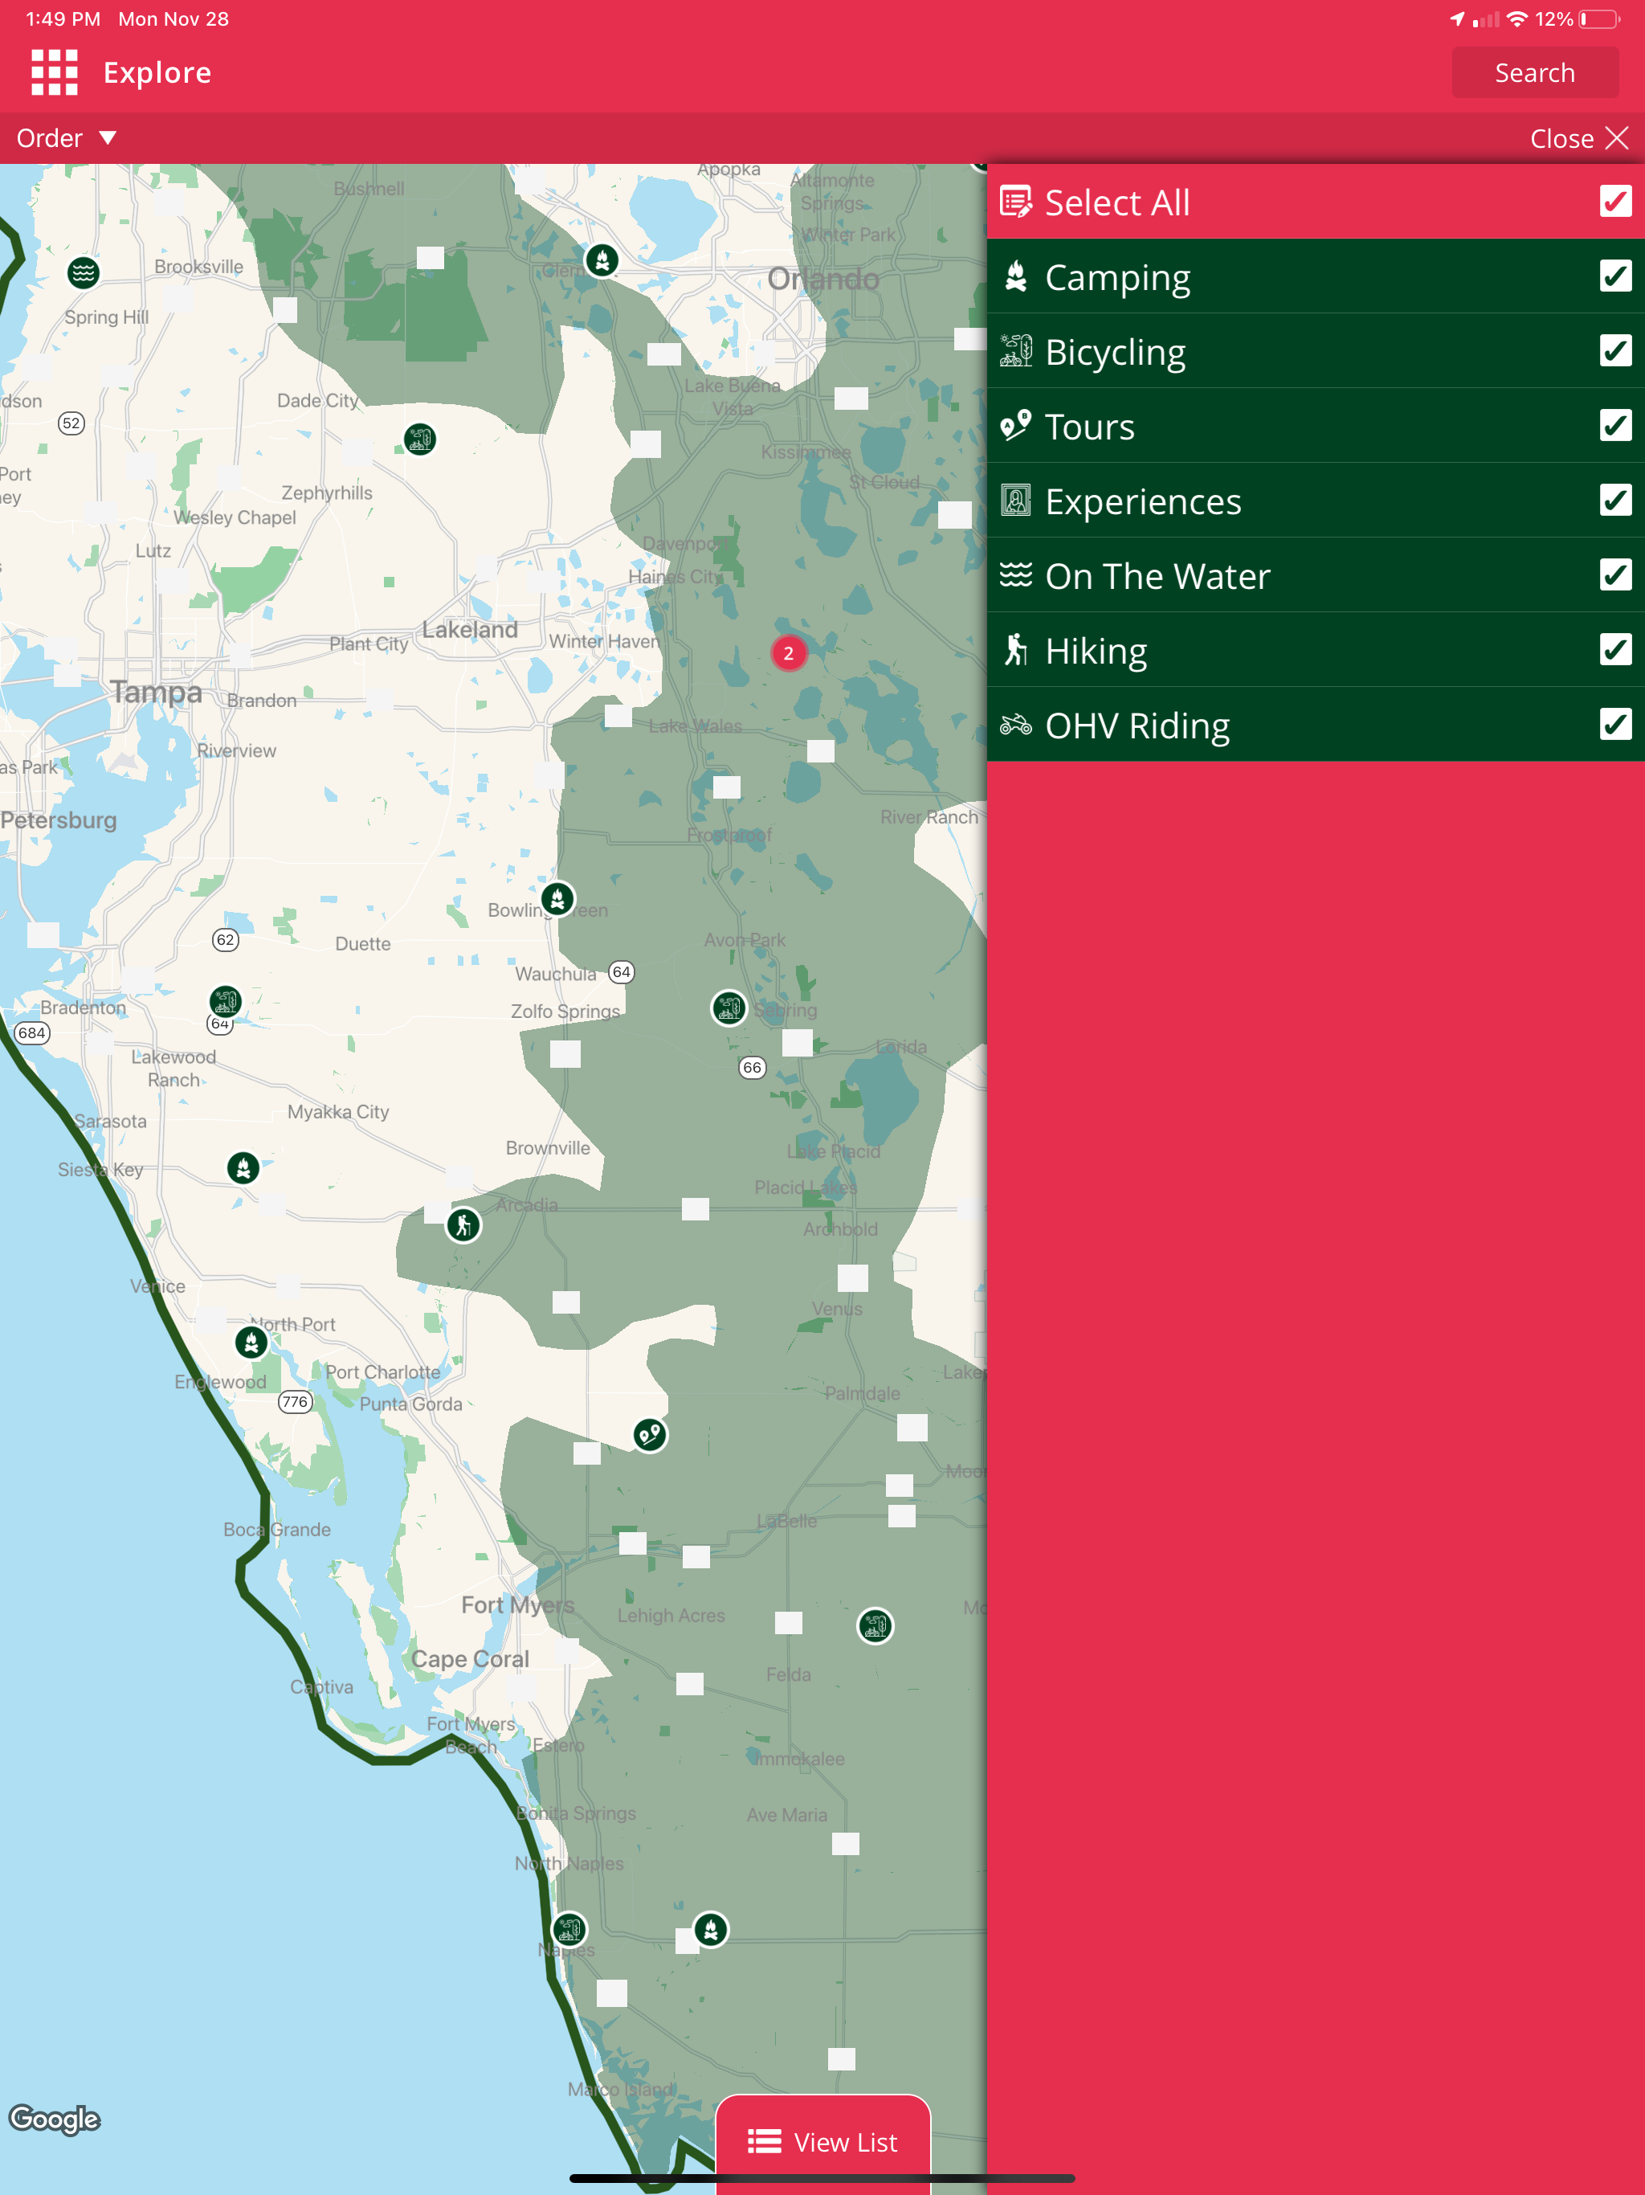Screen dimensions: 1645x2195
Task: Uncheck the Select All checkbox
Action: pyautogui.click(x=1615, y=202)
